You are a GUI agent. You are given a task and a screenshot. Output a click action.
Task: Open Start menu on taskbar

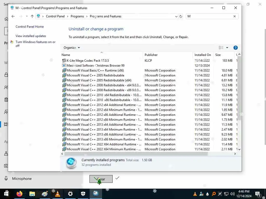pyautogui.click(x=6, y=194)
